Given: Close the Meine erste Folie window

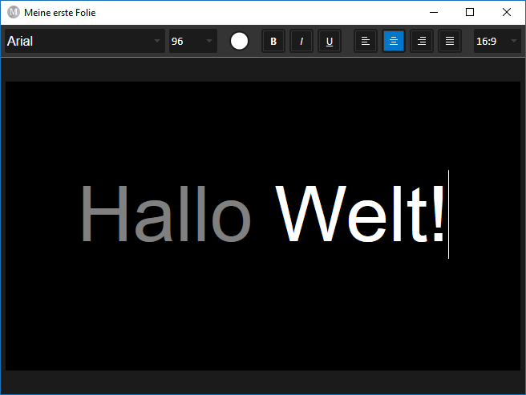Looking at the screenshot, I should click(x=507, y=12).
